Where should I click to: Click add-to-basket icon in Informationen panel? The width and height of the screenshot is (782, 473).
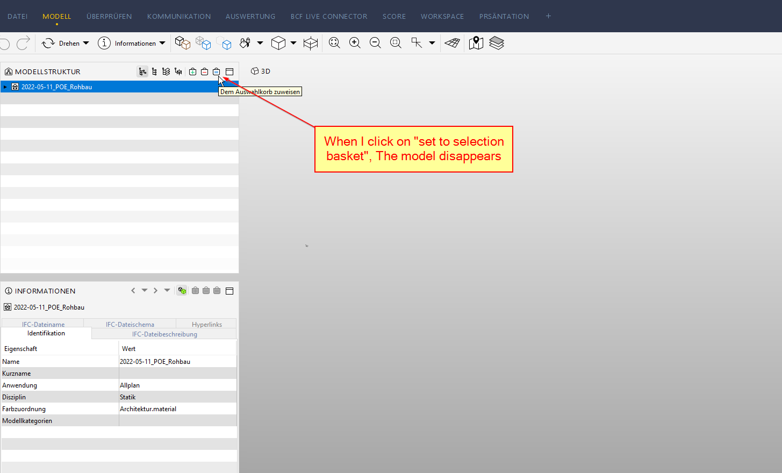click(x=195, y=290)
